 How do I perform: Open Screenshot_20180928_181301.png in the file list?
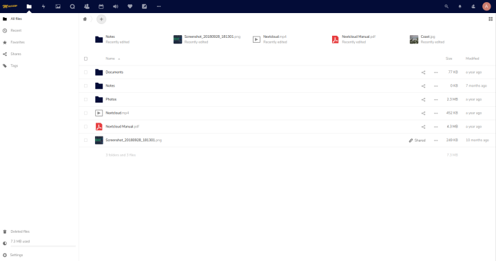134,140
